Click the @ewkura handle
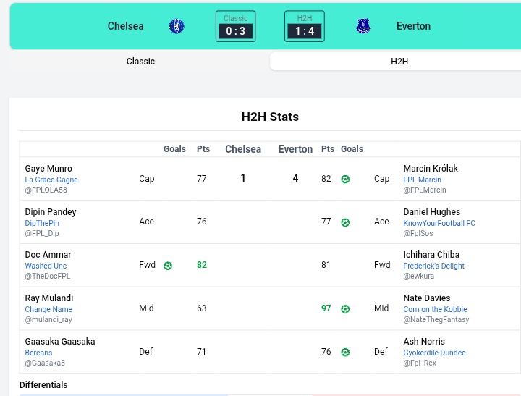 419,276
